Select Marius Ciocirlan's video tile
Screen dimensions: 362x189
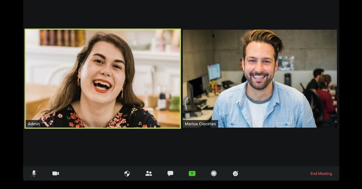pyautogui.click(x=260, y=78)
